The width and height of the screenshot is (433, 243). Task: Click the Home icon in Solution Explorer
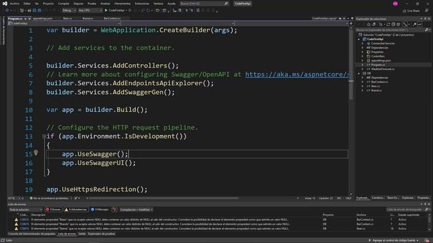pos(368,24)
